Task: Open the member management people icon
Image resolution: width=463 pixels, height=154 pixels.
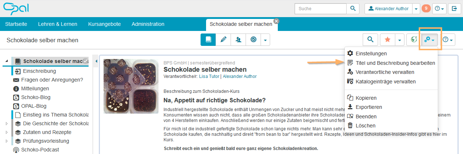Action: click(x=238, y=40)
